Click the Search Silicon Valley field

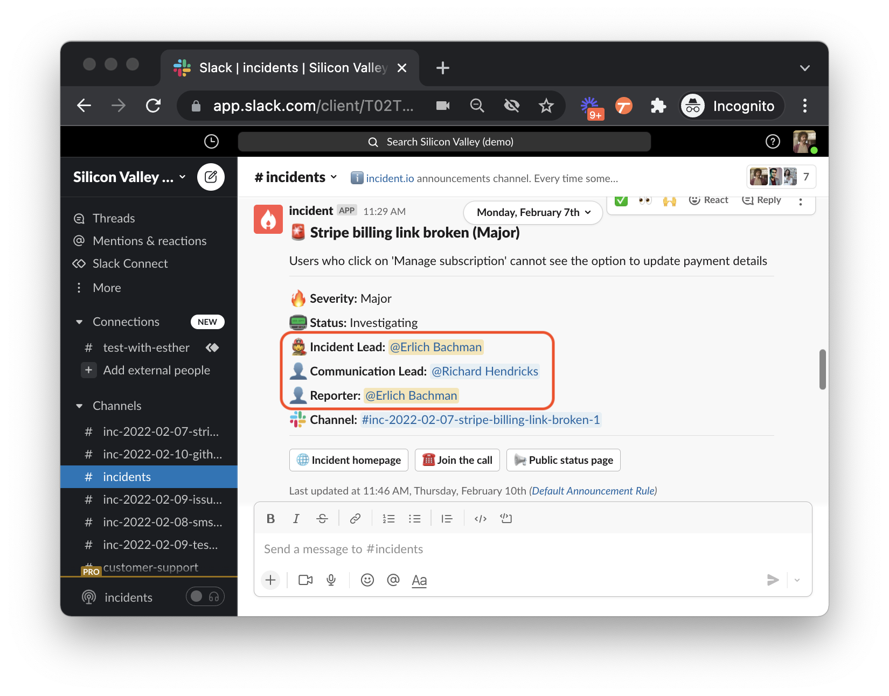click(444, 142)
